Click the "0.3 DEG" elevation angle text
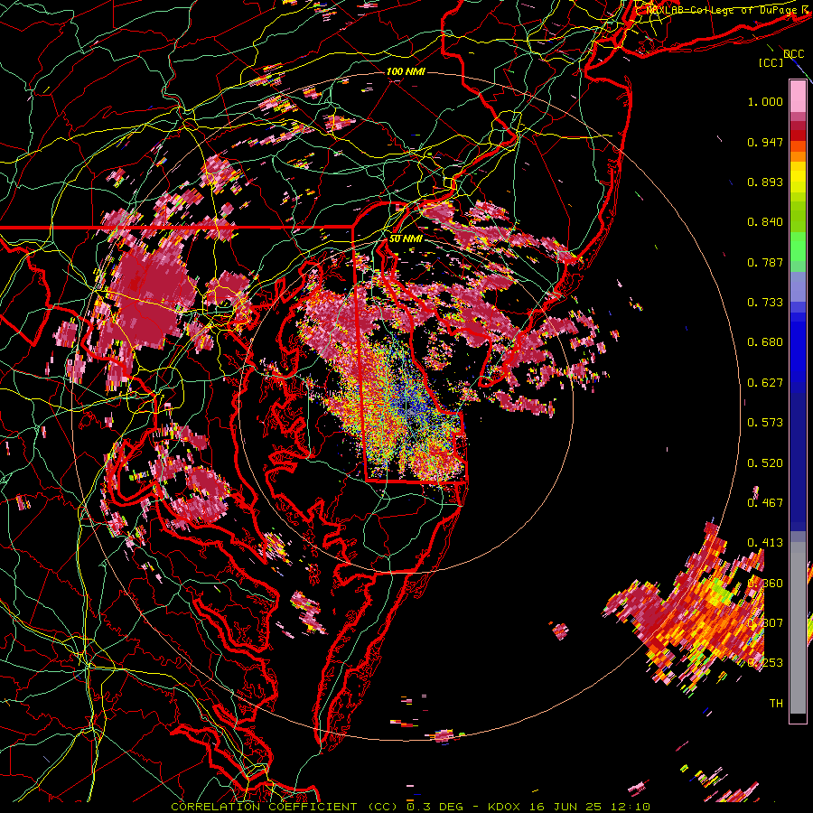The height and width of the screenshot is (813, 813). (435, 807)
